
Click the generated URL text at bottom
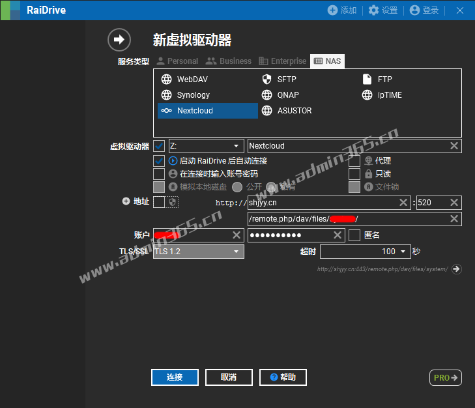click(382, 269)
